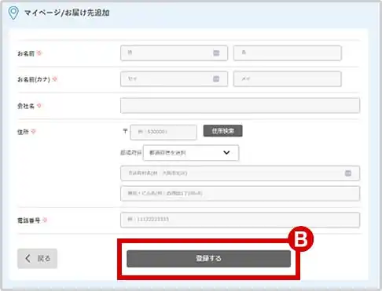Click the 会社名 company name field
Viewport: 382px width, 291px height.
(x=240, y=106)
